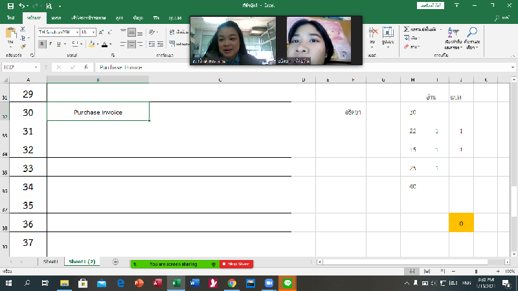Click the Insert Function fx icon

(x=86, y=67)
